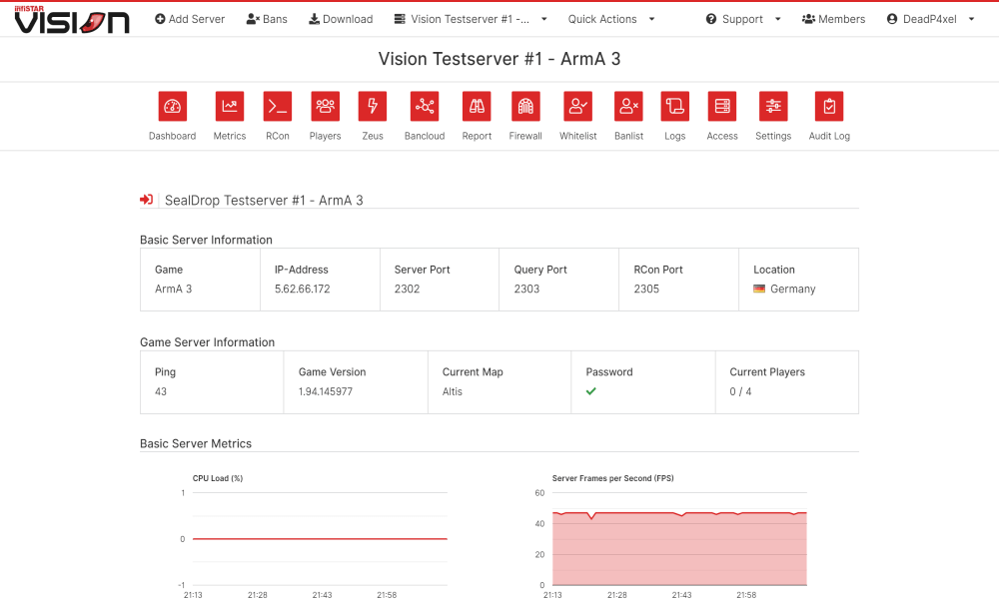This screenshot has height=599, width=999.
Task: Open the Logs scroll icon
Action: tap(674, 106)
